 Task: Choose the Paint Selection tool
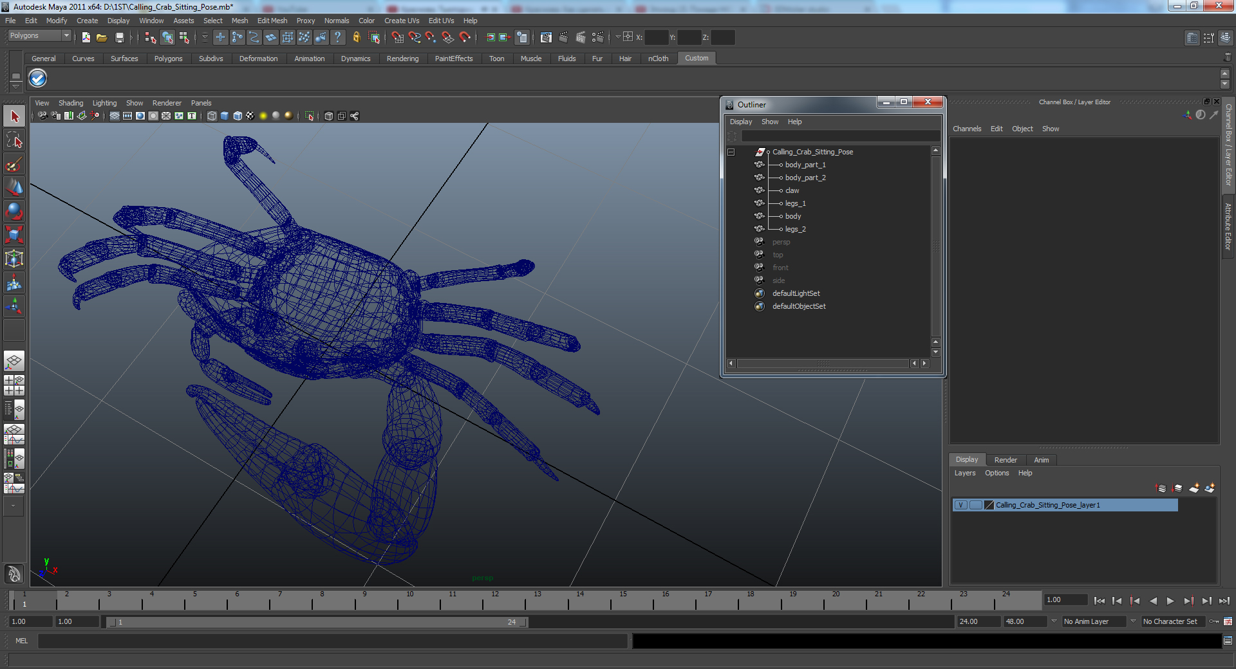coord(14,164)
